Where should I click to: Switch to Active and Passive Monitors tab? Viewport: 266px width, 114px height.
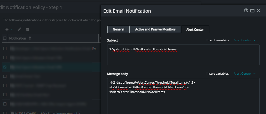pos(155,29)
